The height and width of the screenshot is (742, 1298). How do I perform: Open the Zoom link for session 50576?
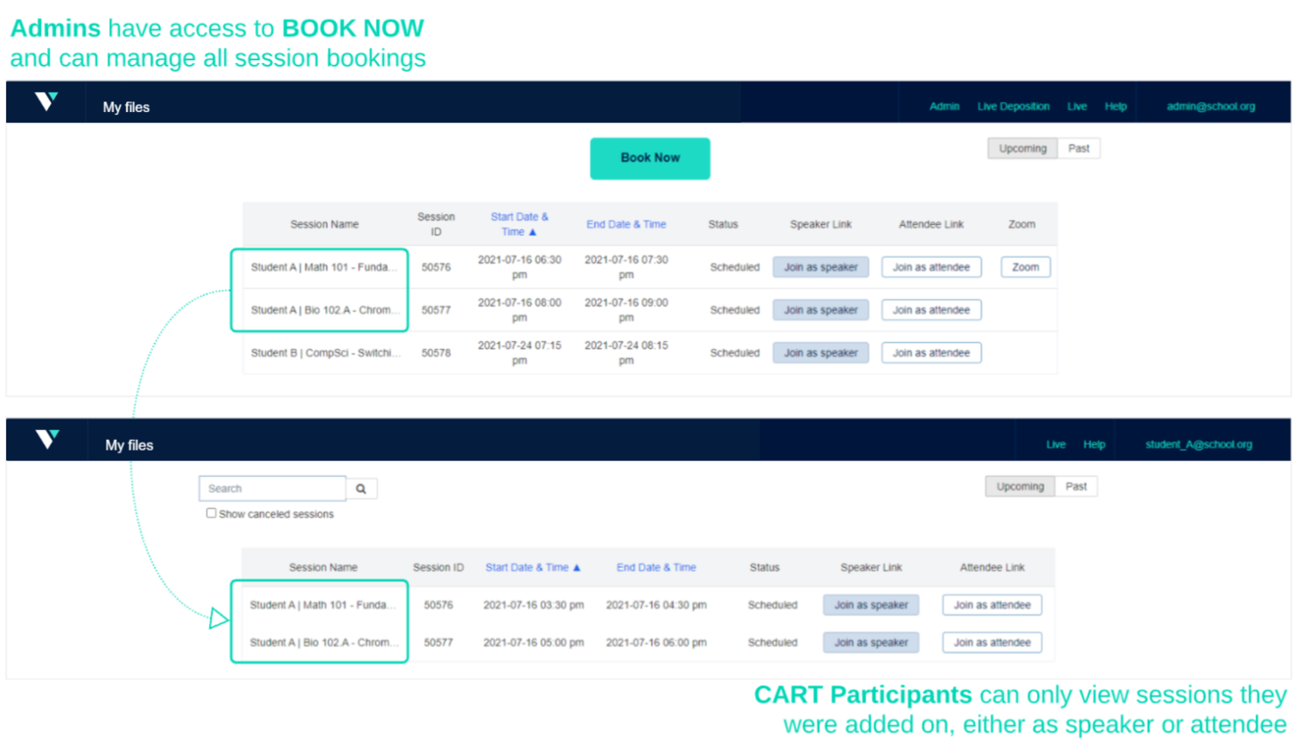coord(1025,267)
